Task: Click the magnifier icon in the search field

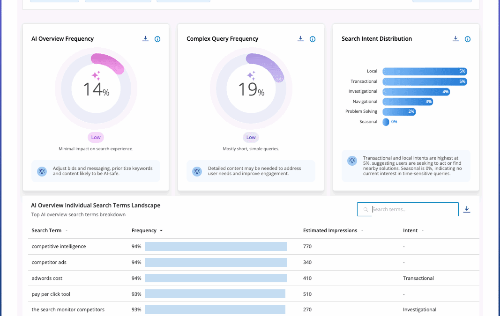Action: coord(365,209)
